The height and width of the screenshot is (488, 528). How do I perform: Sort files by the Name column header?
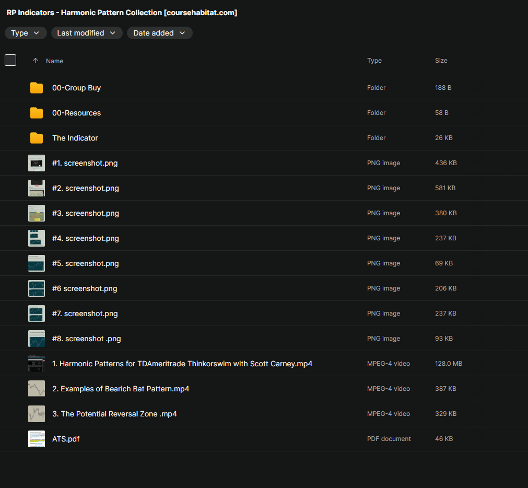[x=54, y=61]
